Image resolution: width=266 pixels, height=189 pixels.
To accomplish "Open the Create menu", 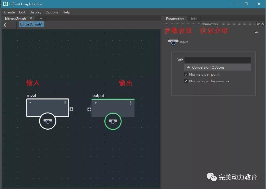I will pos(10,12).
